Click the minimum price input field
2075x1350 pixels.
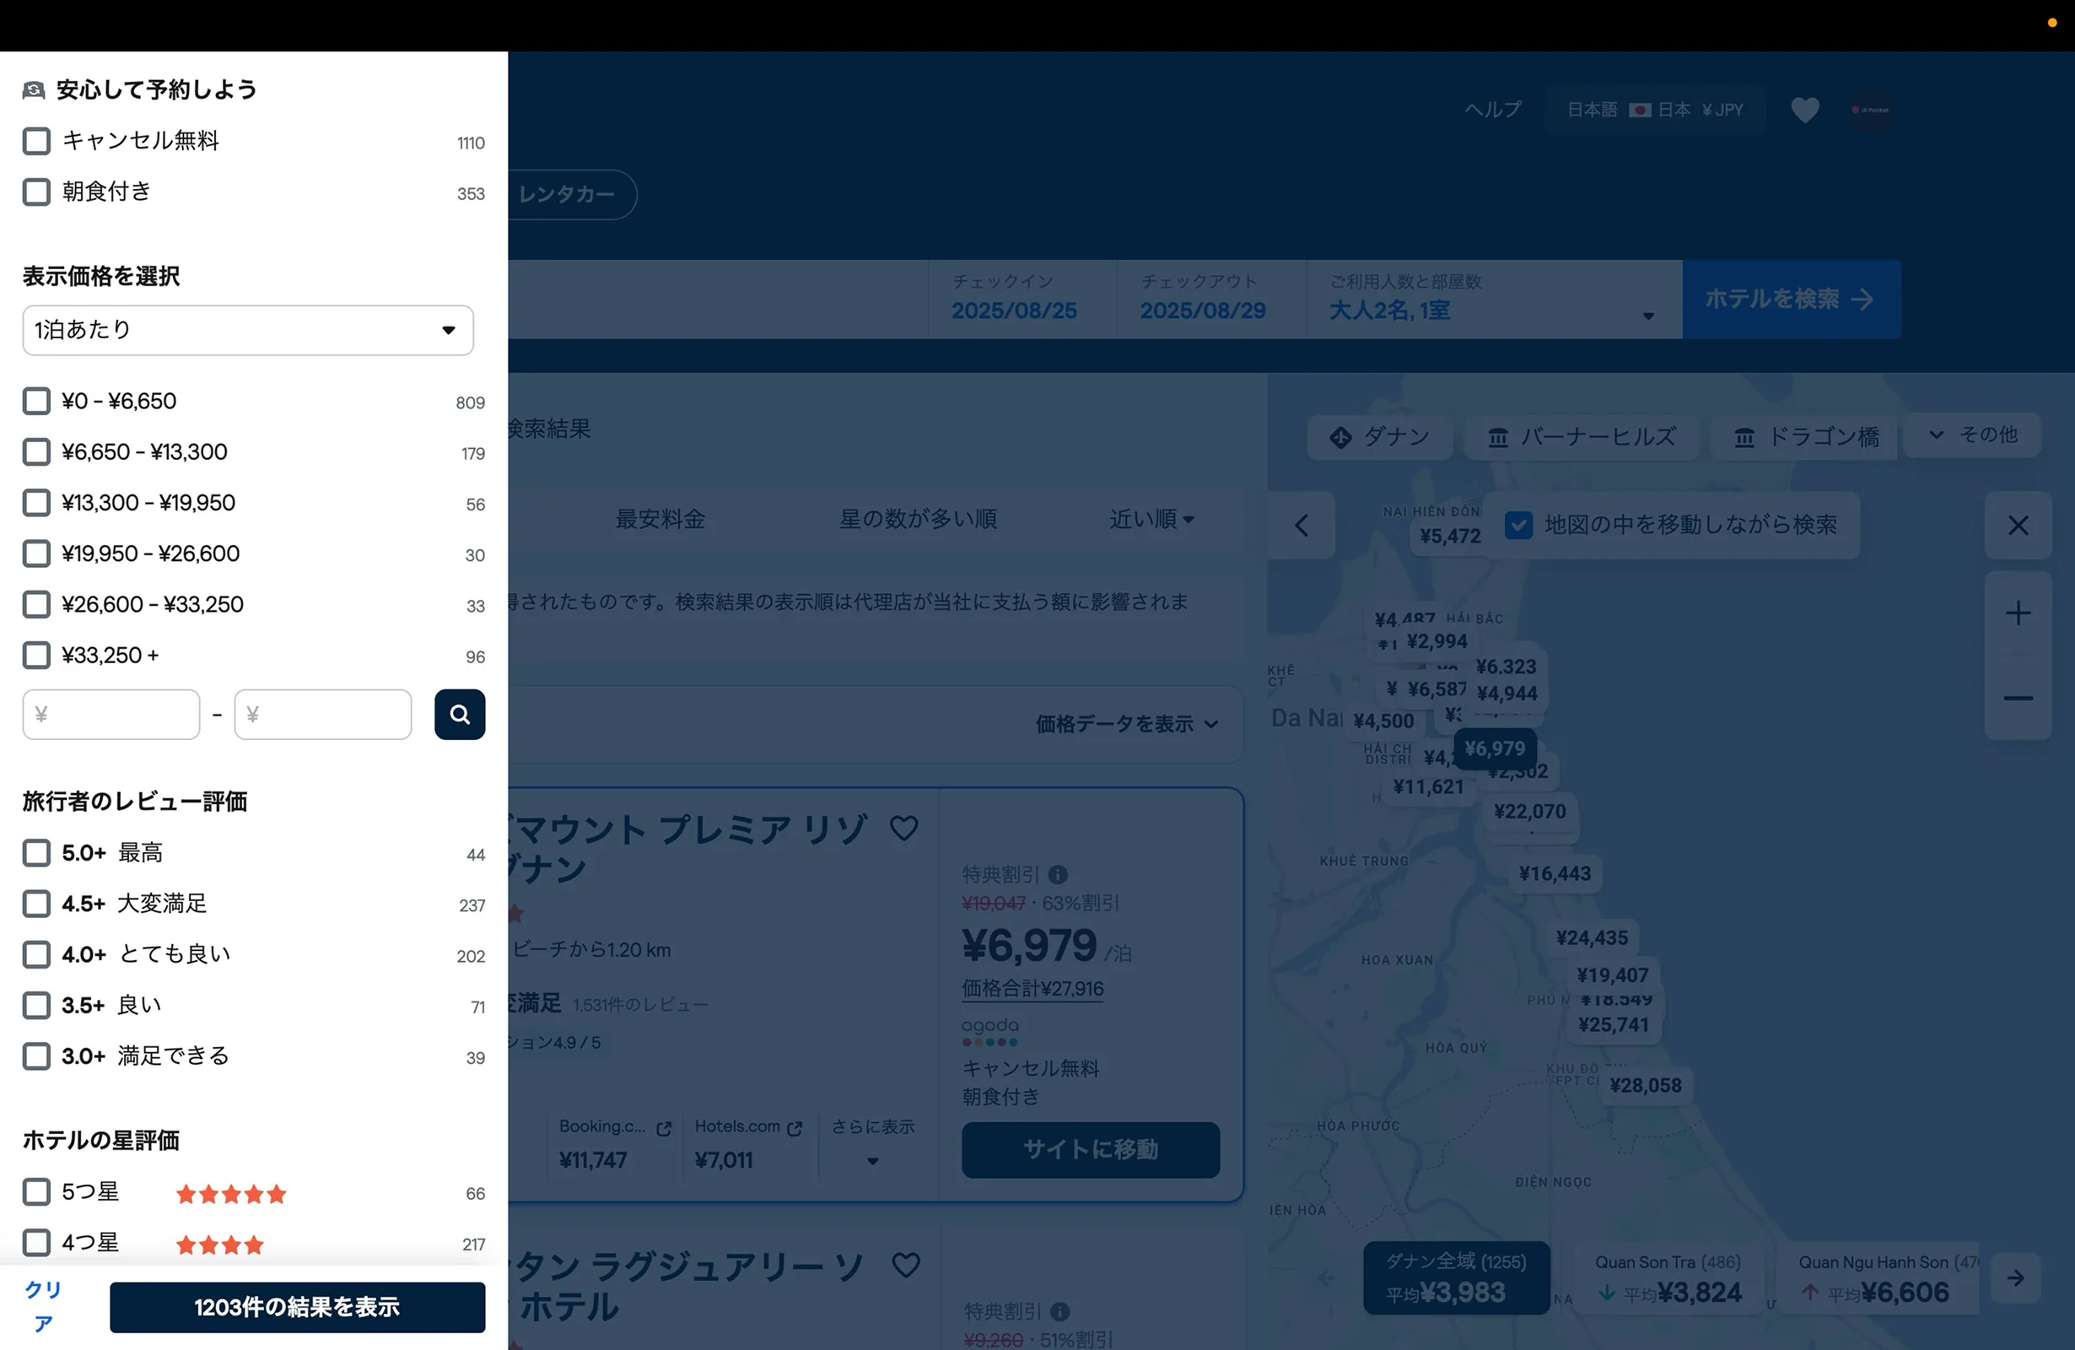point(110,715)
